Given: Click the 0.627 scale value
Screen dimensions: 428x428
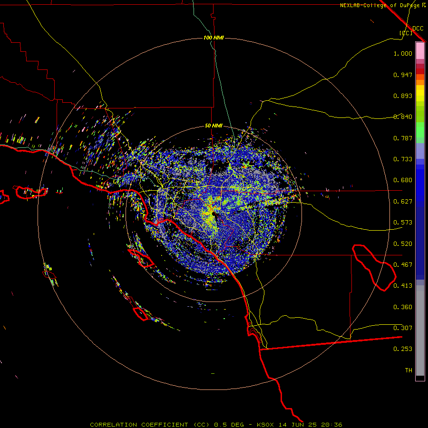Looking at the screenshot, I should [x=403, y=202].
